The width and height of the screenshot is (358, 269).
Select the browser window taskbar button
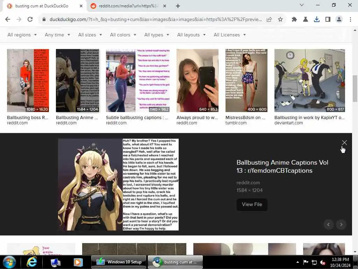coord(175,262)
